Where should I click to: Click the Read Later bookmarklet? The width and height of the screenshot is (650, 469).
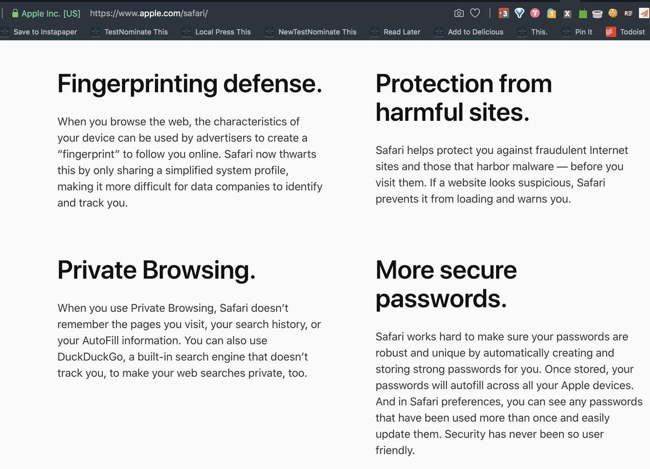point(395,32)
